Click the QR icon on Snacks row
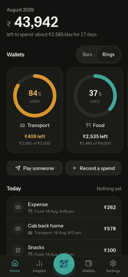This screenshot has height=277, width=128. [x=18, y=250]
